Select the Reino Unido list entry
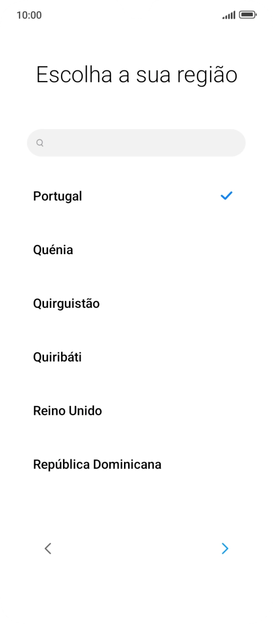273x624 pixels. tap(67, 411)
